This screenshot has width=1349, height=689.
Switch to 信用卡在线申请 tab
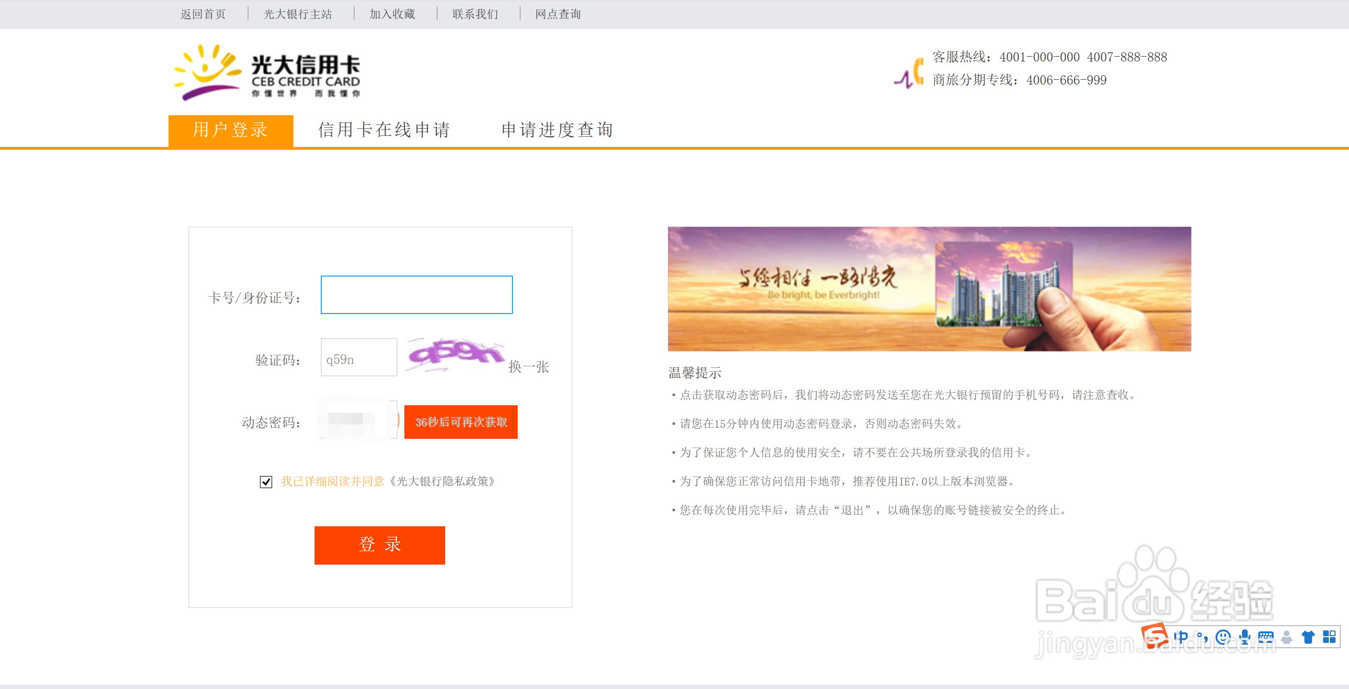click(x=384, y=130)
